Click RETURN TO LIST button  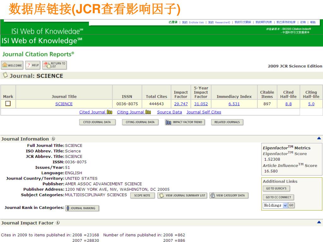pyautogui.click(x=54, y=65)
